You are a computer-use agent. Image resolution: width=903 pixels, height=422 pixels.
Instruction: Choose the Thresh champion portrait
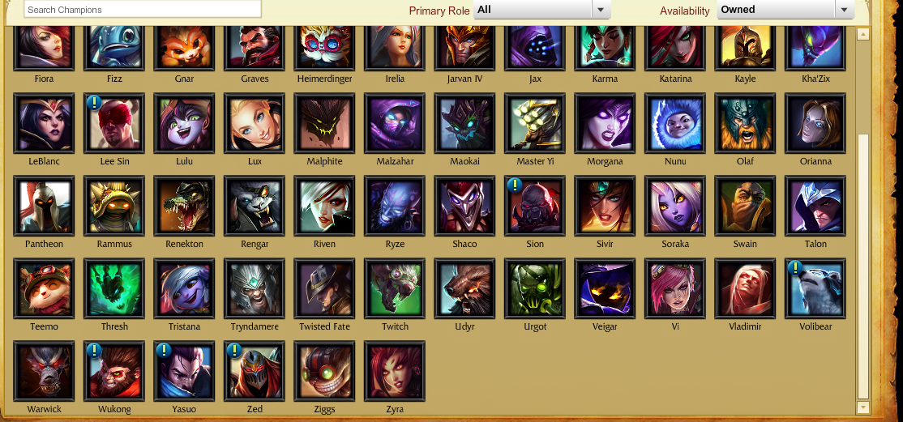pos(114,288)
